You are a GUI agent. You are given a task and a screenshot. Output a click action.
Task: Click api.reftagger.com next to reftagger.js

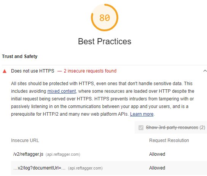(63, 154)
